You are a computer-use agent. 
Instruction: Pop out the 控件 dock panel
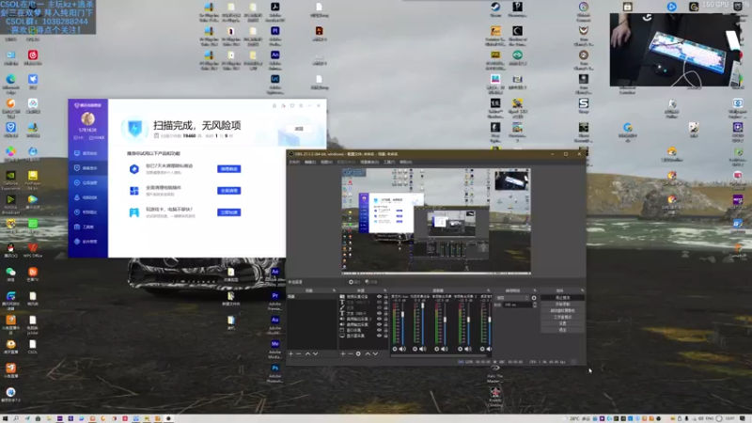tap(583, 290)
